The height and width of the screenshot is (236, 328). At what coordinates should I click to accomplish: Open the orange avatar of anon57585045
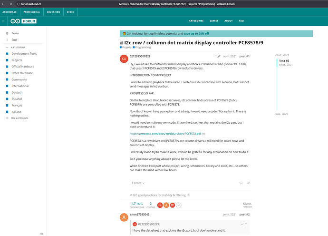tap(124, 217)
